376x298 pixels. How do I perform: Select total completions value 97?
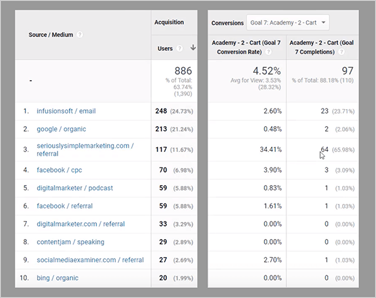tap(347, 71)
